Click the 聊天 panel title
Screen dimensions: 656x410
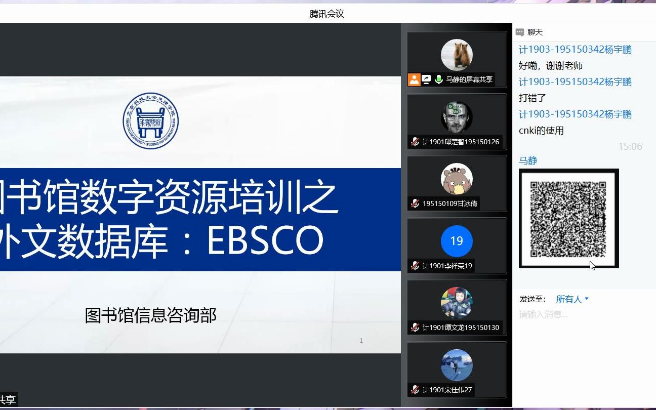pyautogui.click(x=535, y=32)
